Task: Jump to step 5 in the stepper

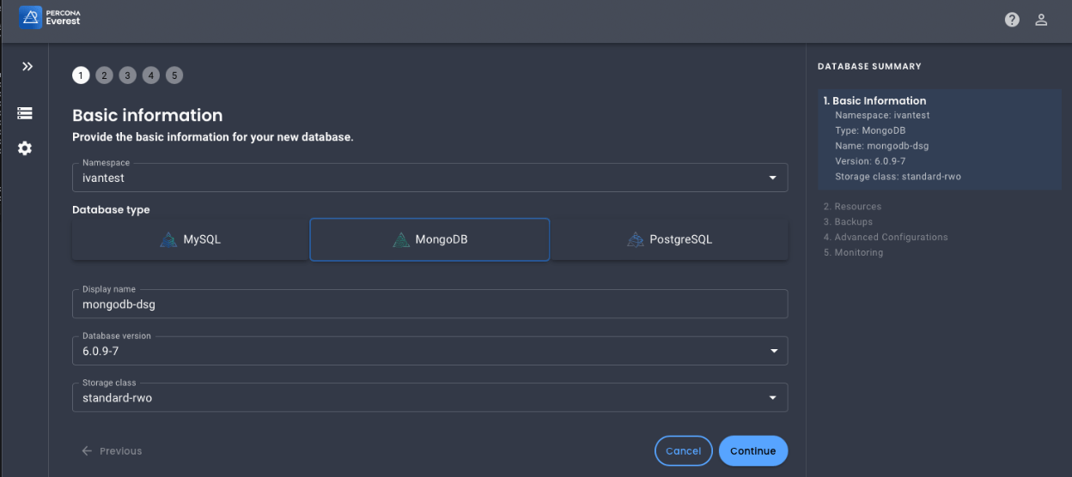Action: click(174, 75)
